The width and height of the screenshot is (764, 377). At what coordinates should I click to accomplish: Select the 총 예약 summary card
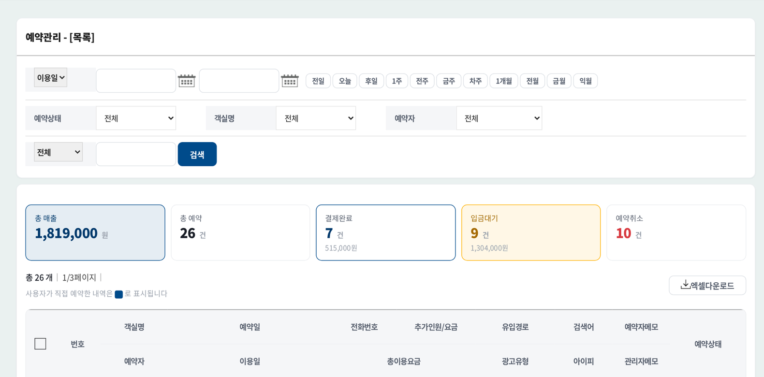pos(240,232)
